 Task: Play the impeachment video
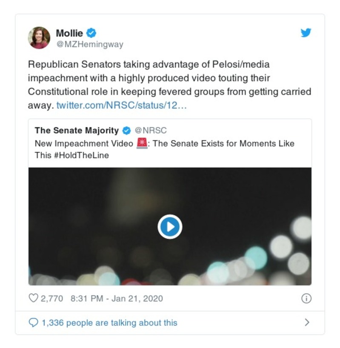[x=170, y=227]
